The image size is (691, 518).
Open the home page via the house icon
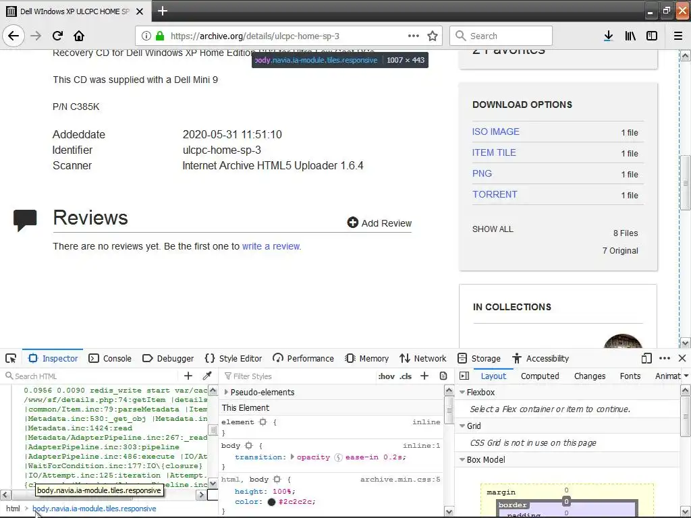[x=79, y=36]
